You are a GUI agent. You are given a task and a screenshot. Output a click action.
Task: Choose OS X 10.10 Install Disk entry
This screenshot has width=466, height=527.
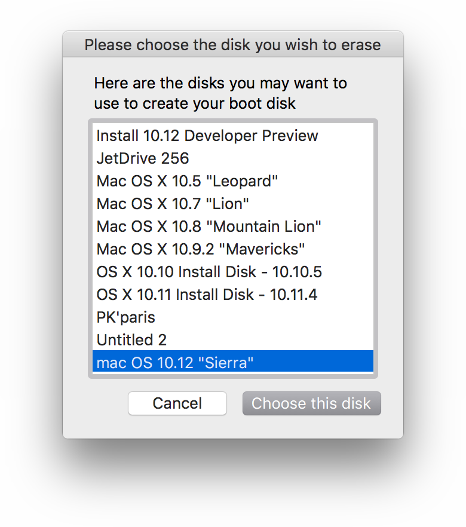[233, 272]
